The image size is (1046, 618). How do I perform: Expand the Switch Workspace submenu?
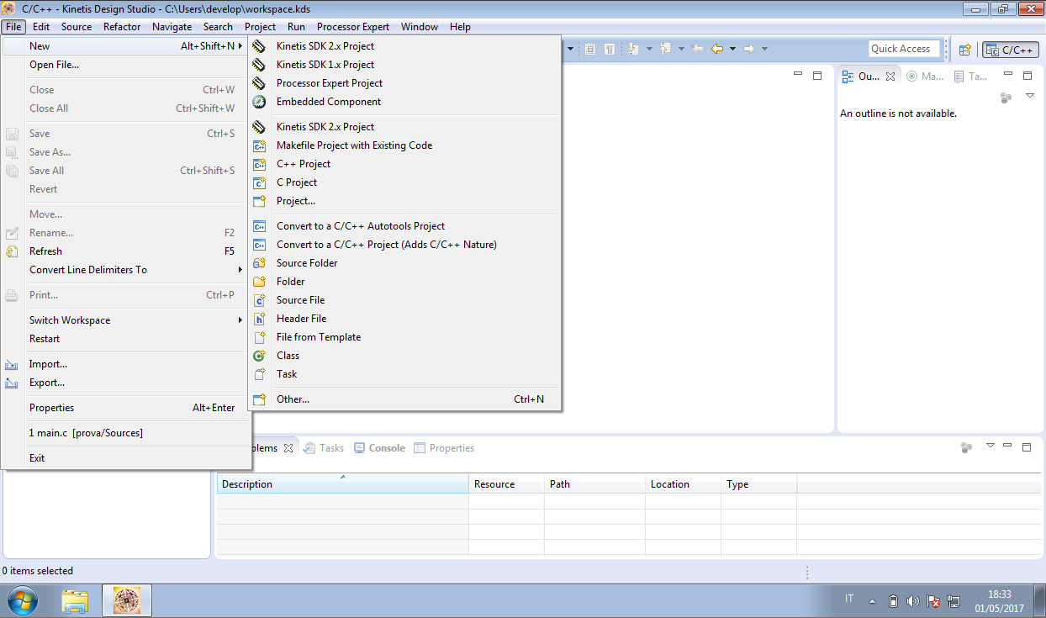pyautogui.click(x=124, y=320)
